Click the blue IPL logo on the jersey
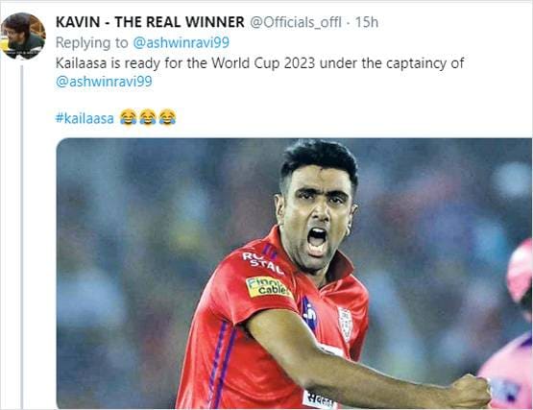 (x=309, y=313)
